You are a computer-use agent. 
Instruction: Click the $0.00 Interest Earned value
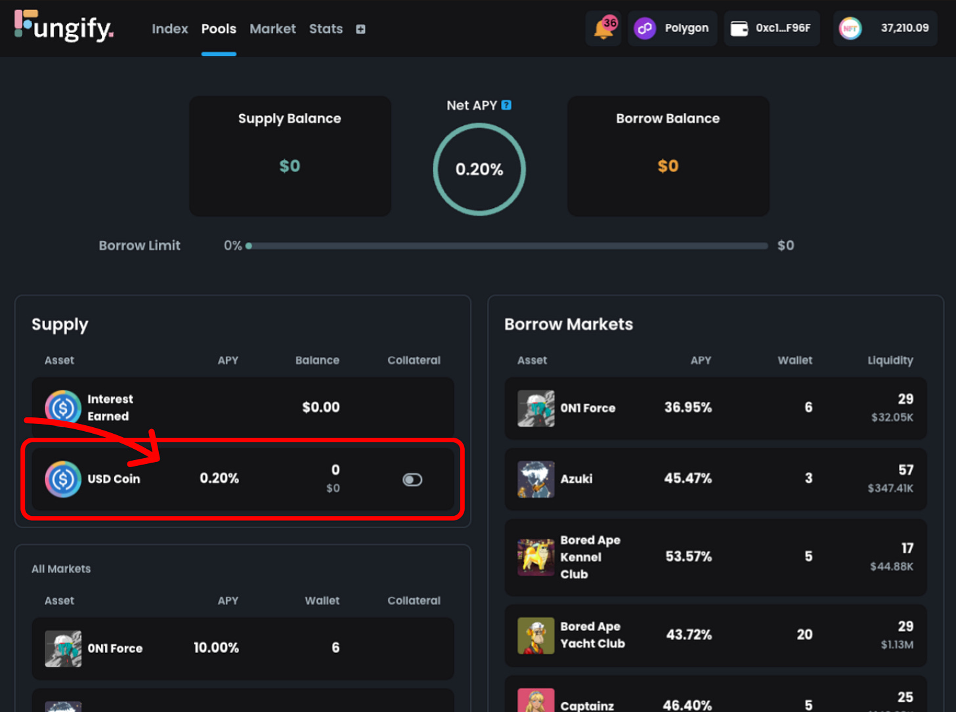pyautogui.click(x=321, y=408)
